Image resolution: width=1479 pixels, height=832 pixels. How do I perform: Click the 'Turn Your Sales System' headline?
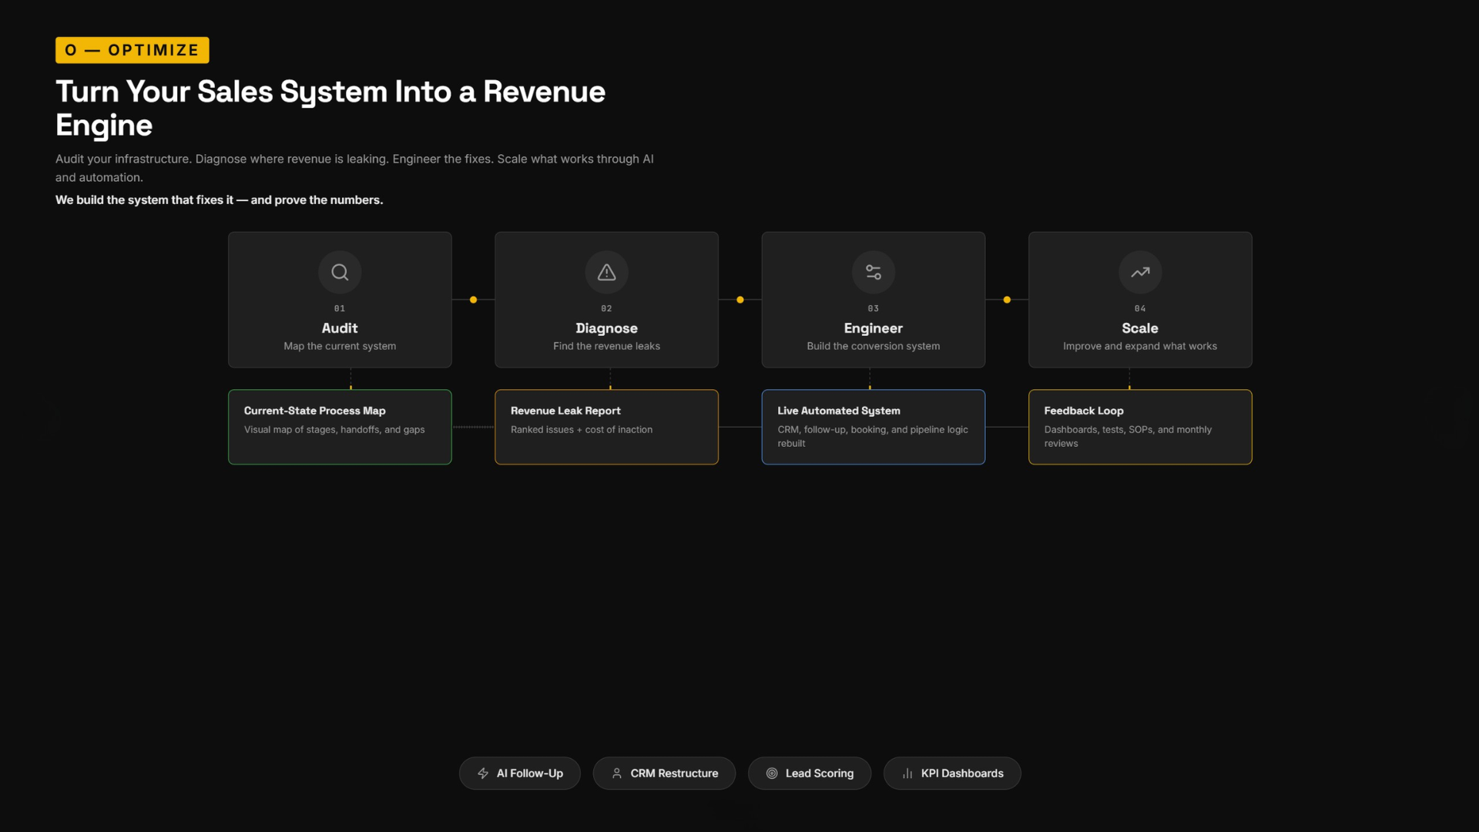coord(330,108)
